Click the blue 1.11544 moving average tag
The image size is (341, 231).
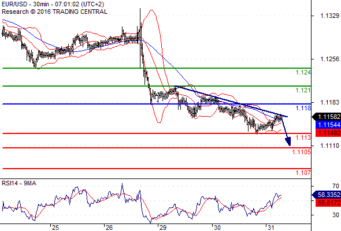point(328,125)
